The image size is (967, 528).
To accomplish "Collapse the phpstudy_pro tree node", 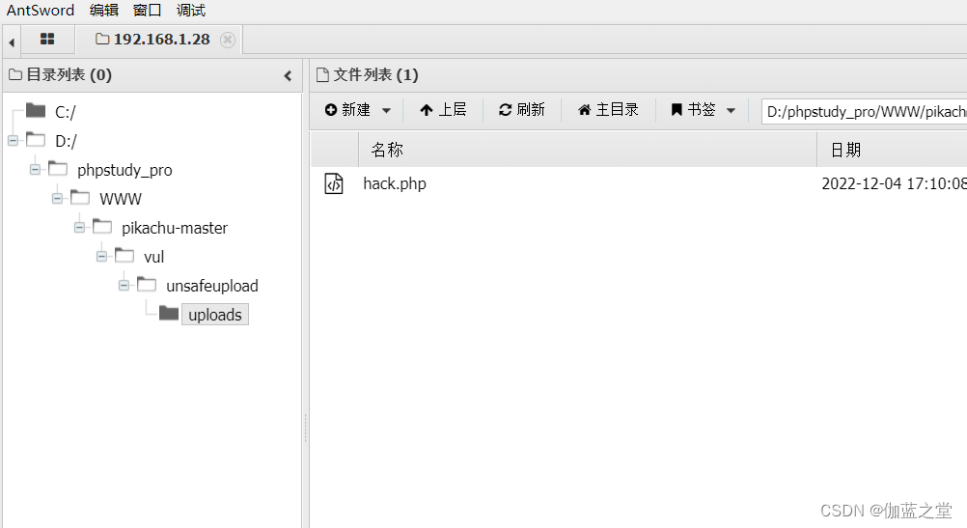I will click(35, 169).
